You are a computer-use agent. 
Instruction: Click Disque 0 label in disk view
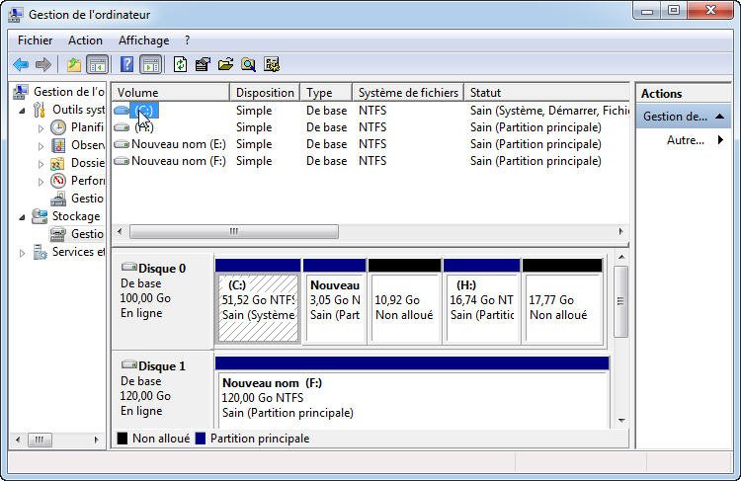click(x=162, y=269)
